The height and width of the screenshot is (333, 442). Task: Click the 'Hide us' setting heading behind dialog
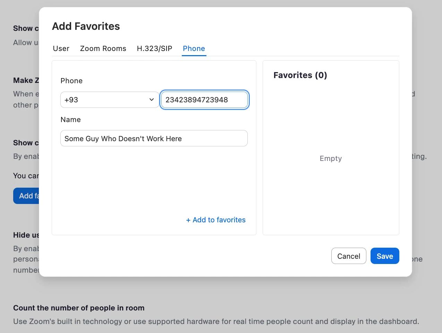(26, 235)
